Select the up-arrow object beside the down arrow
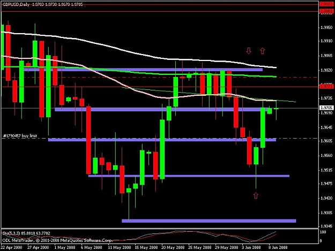 (263, 51)
